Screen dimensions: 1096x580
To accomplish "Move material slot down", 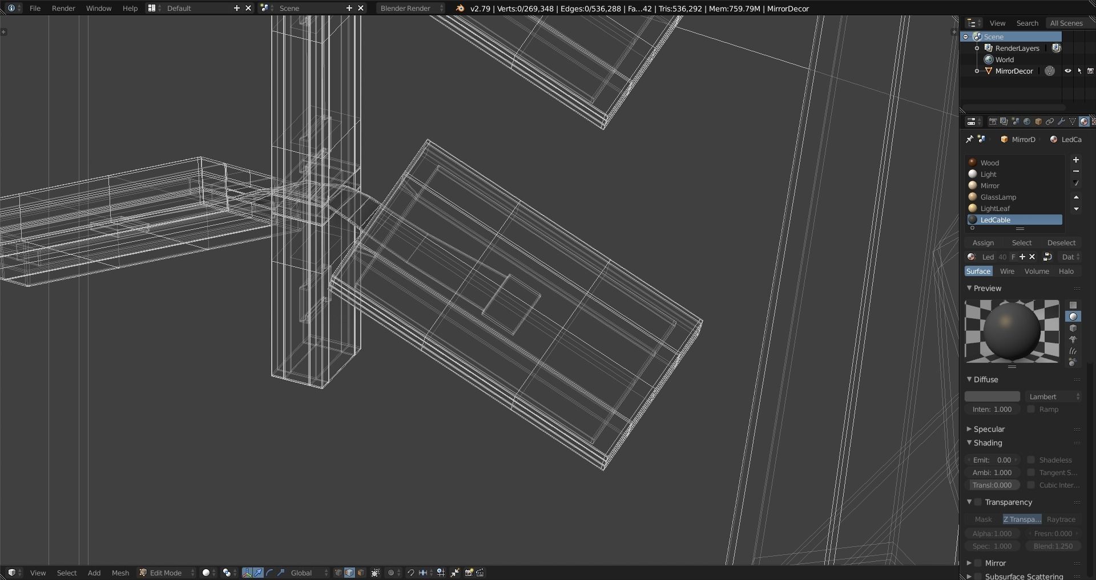I will (1076, 209).
